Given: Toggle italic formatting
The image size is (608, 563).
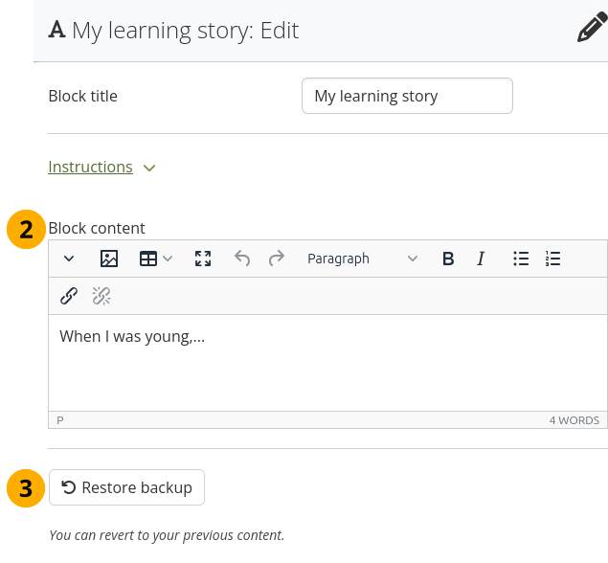Looking at the screenshot, I should point(481,259).
